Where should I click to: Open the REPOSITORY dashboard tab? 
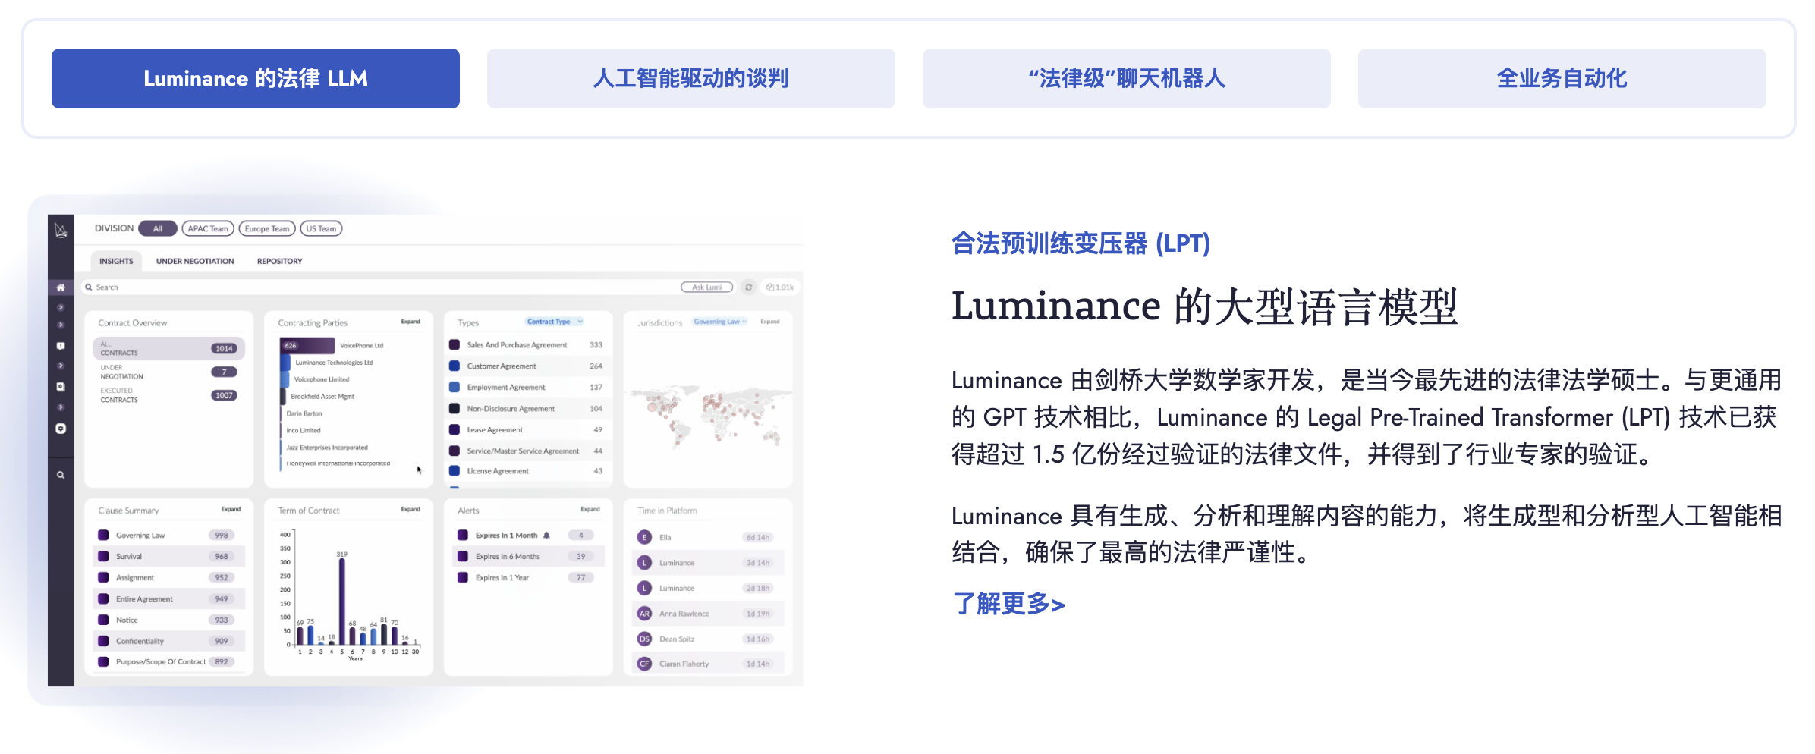tap(279, 261)
